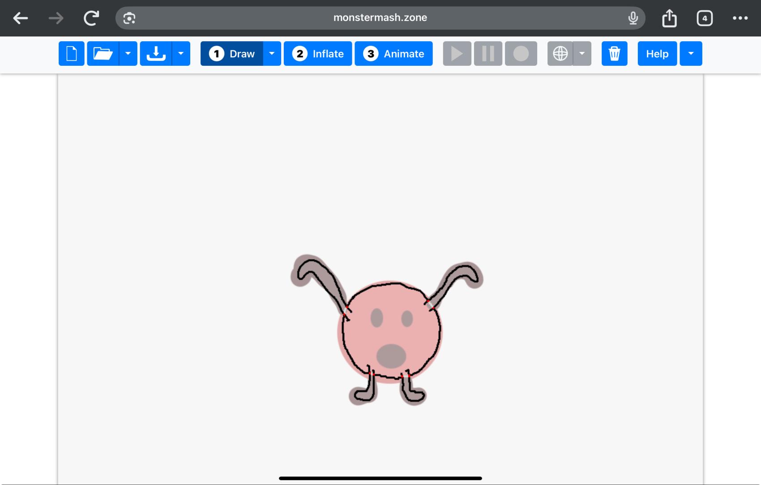
Task: Click the browser address bar showing monstermash.zone
Action: (380, 18)
